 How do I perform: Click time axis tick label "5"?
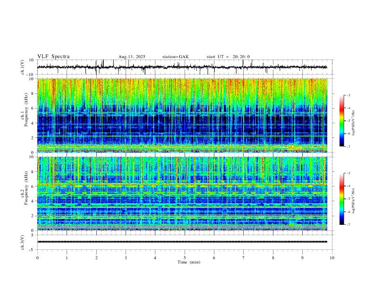(x=185, y=258)
